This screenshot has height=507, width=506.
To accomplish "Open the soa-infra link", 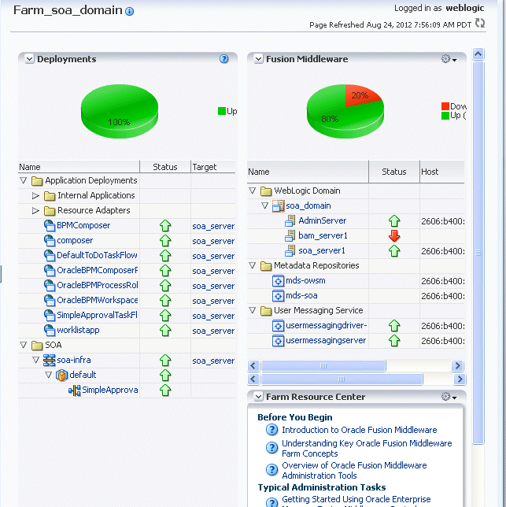I will pos(74,361).
